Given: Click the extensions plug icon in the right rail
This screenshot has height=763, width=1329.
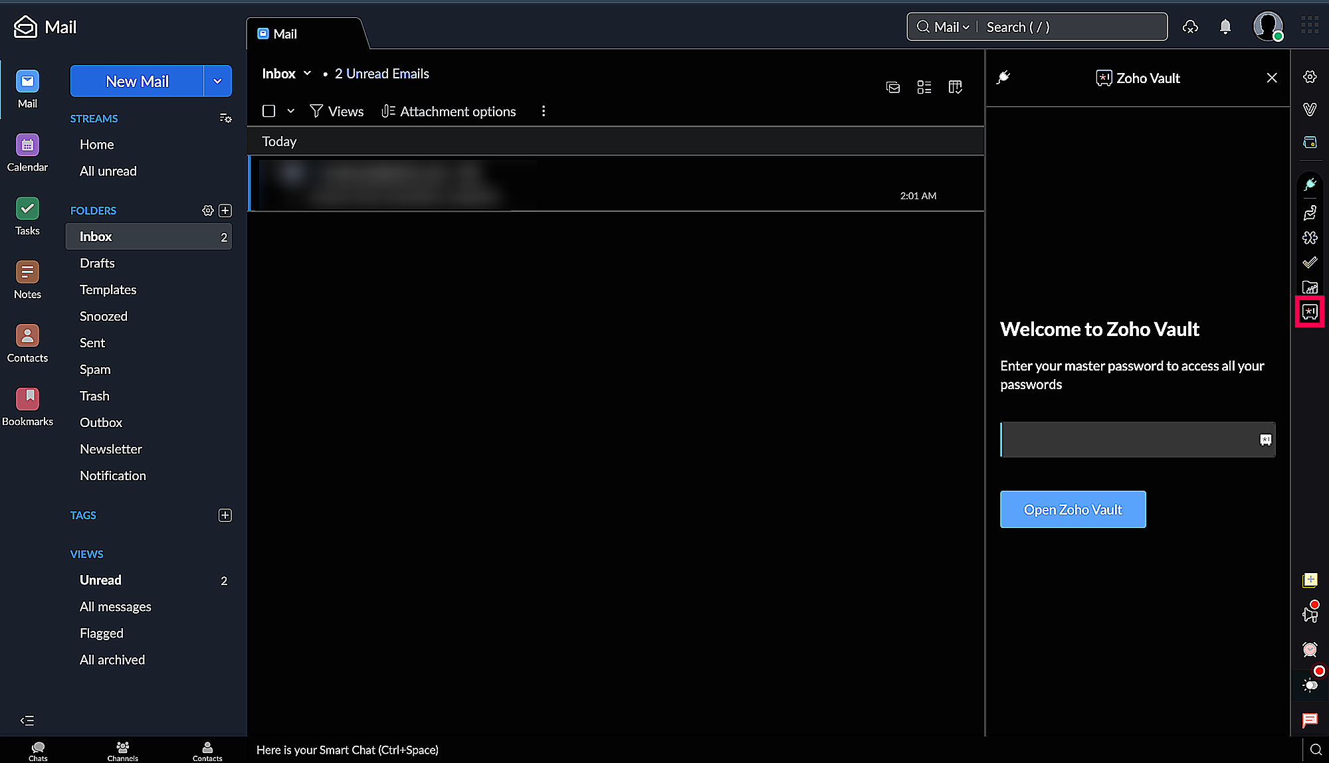Looking at the screenshot, I should coord(1310,185).
